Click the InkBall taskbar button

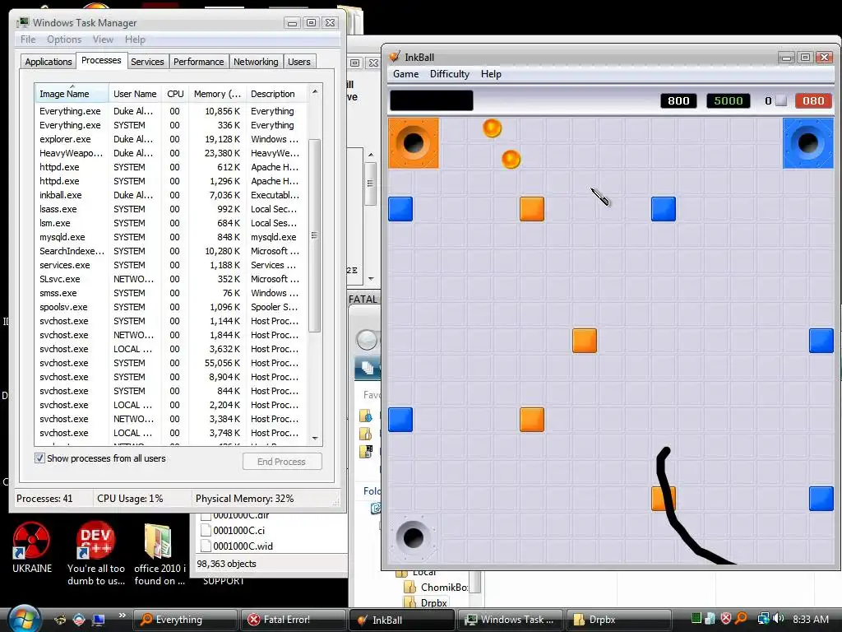(x=400, y=620)
